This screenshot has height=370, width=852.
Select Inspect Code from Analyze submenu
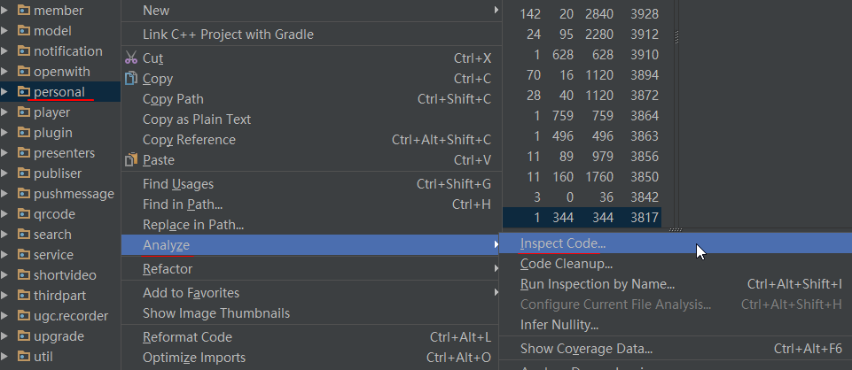pyautogui.click(x=563, y=243)
